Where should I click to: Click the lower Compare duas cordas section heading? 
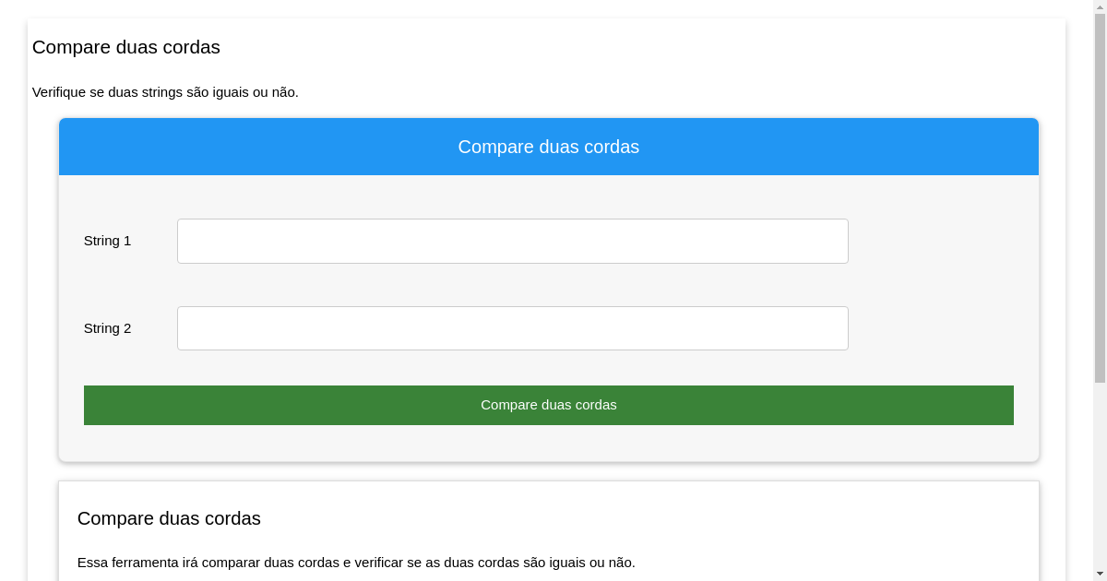click(169, 518)
